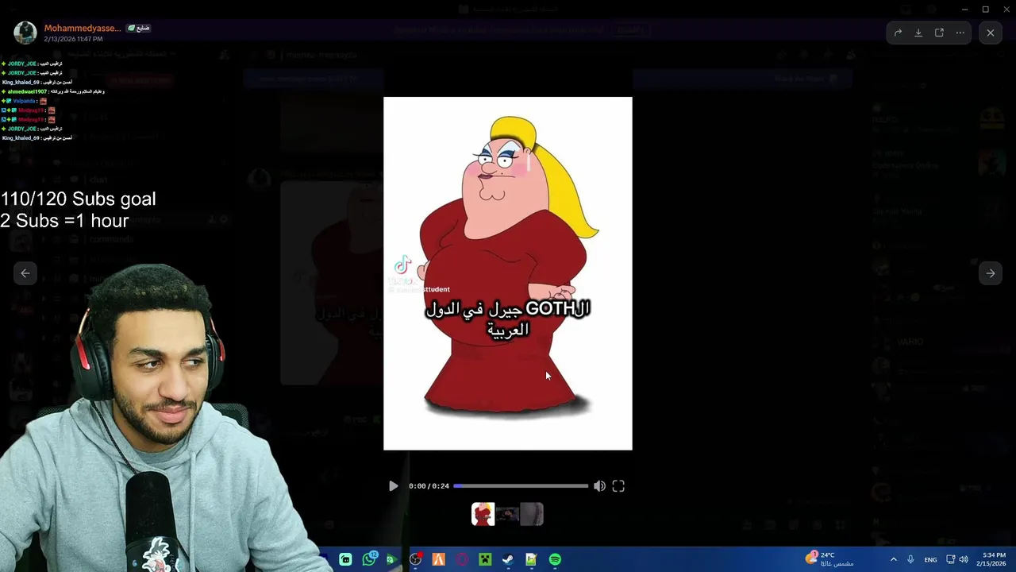The height and width of the screenshot is (572, 1016).
Task: Open Steam from the taskbar
Action: click(x=508, y=559)
